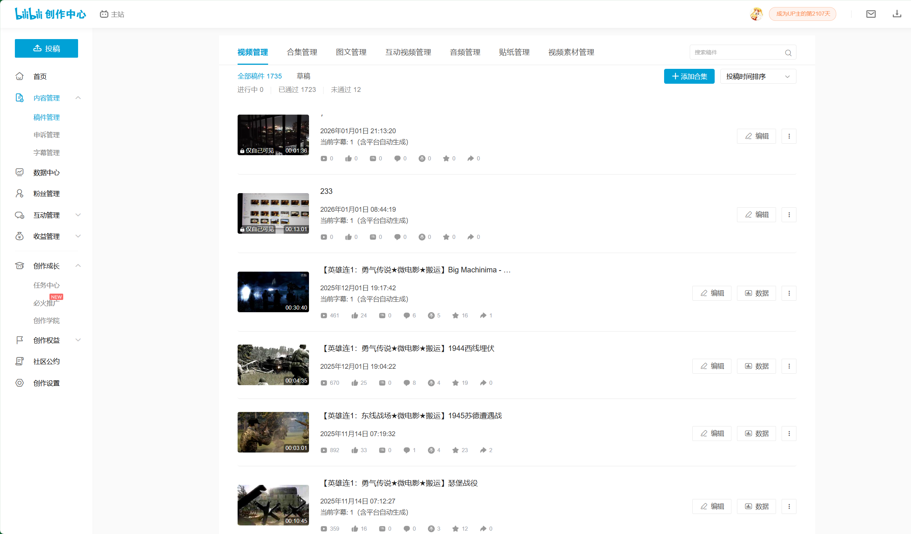Open the three-dot menu on the 233 video
Screen dimensions: 911x534
pyautogui.click(x=789, y=215)
